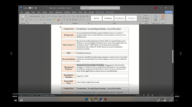
Task: Toggle left alignment button
Action: coord(65,20)
